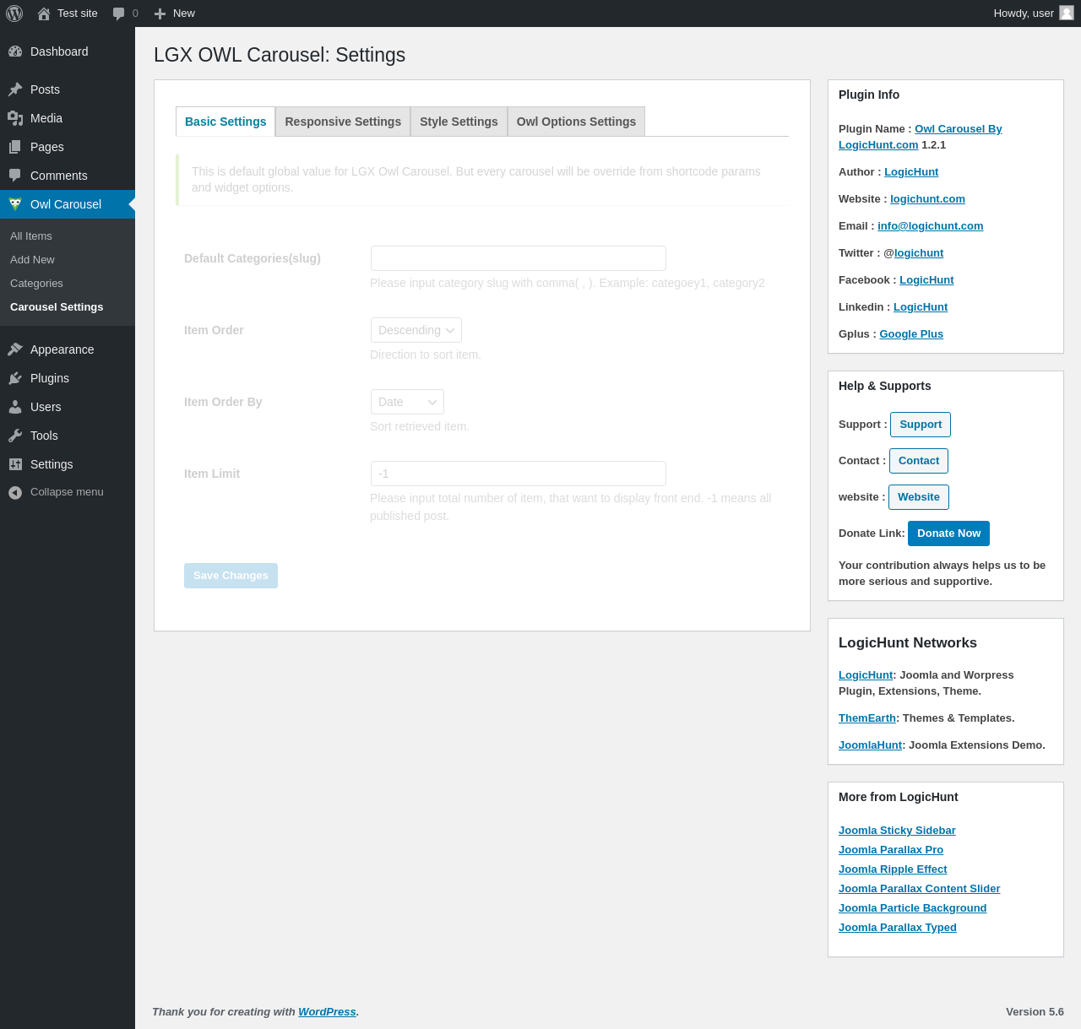Open Joomla Parallax Content Slider link
Screen dimensions: 1081x1029
[x=919, y=889]
